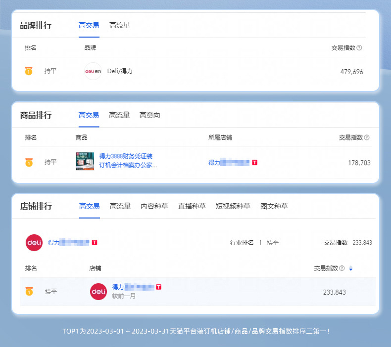Viewport: 391px width, 347px height.
Task: Click 排名 header in product table
Action: tap(31, 137)
